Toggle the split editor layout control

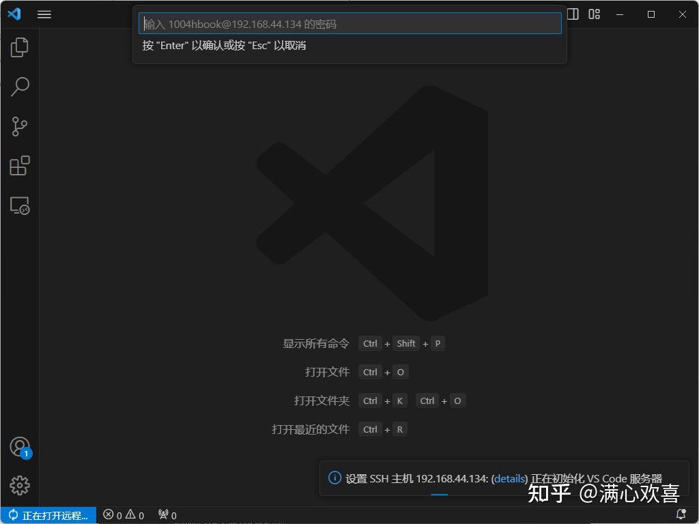pyautogui.click(x=571, y=14)
